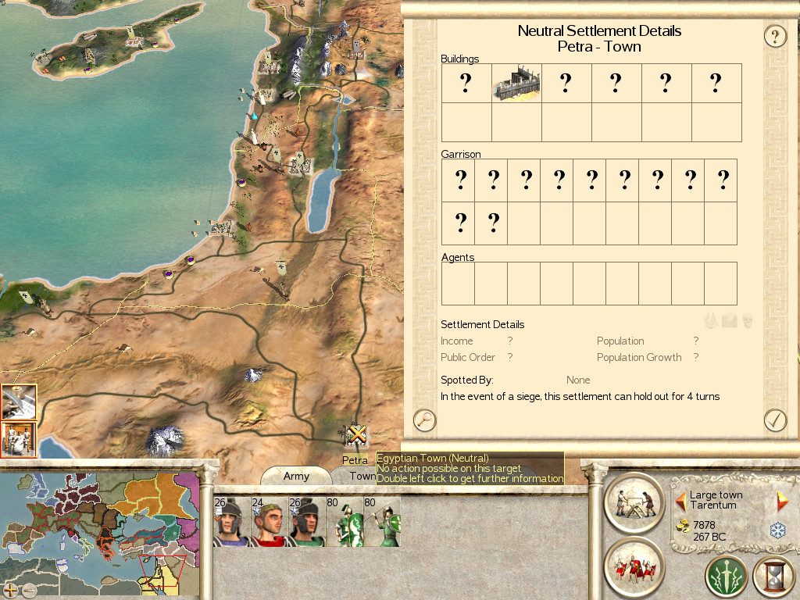Select 80-man unit card beside the green general
The height and width of the screenshot is (600, 800).
(345, 521)
